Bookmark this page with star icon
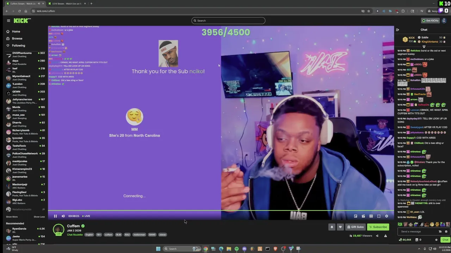The width and height of the screenshot is (451, 253). pos(369,11)
